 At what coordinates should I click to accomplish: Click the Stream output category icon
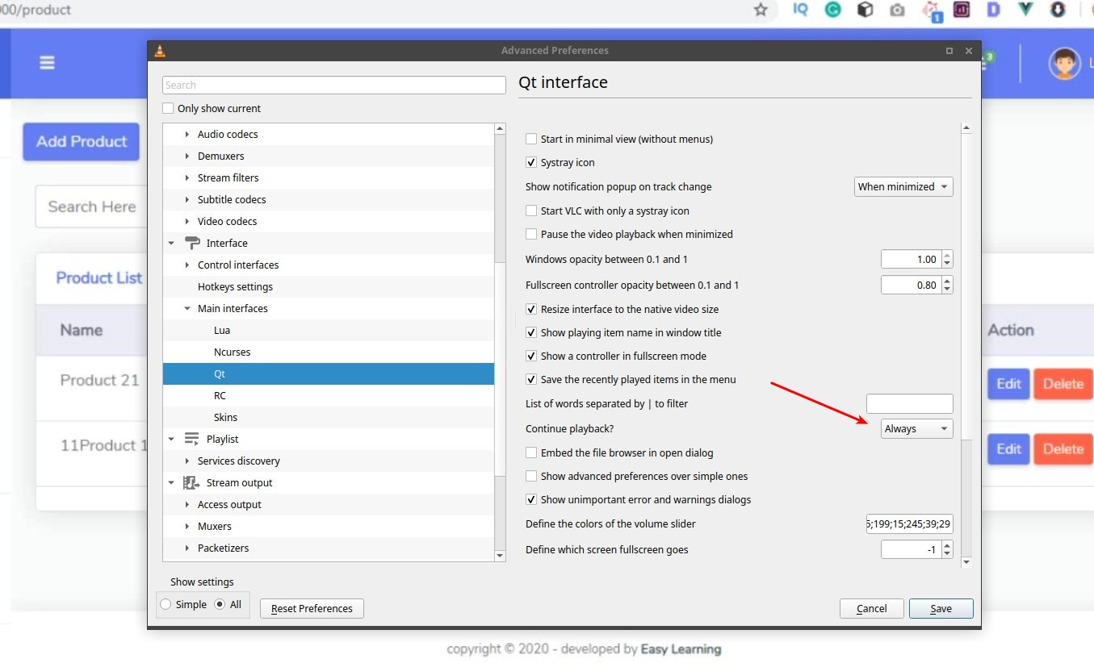pos(191,482)
